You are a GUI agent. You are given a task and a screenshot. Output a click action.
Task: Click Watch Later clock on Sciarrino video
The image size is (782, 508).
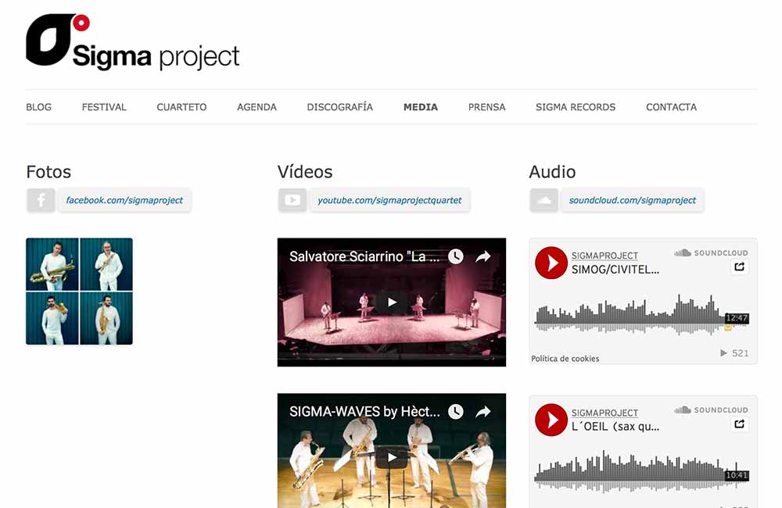point(455,257)
